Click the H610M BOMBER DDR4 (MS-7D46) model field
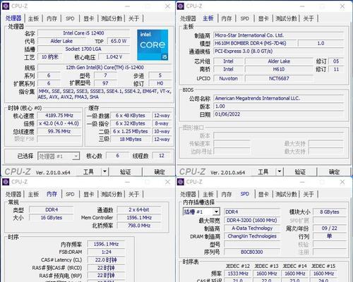The image size is (353, 282). pyautogui.click(x=255, y=43)
